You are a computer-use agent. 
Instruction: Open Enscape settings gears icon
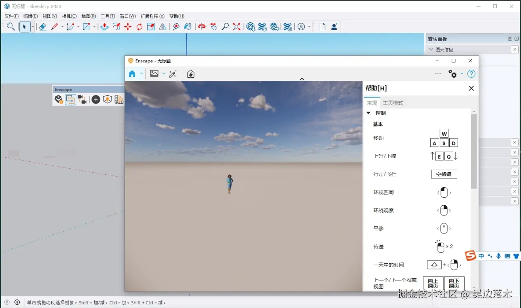[x=452, y=74]
